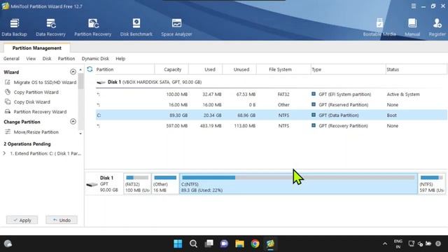Collapse the Change Partition section

coord(73,121)
